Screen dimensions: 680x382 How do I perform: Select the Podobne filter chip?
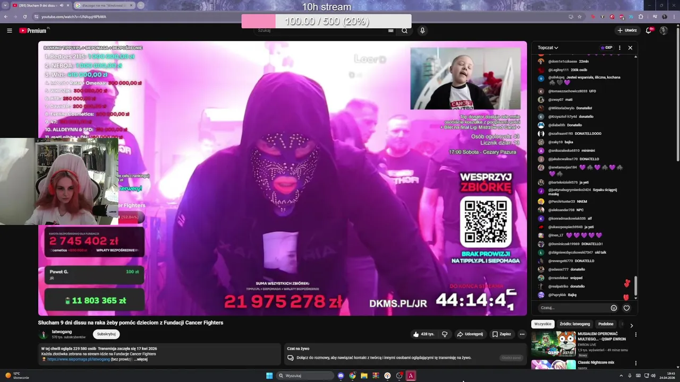(606, 324)
